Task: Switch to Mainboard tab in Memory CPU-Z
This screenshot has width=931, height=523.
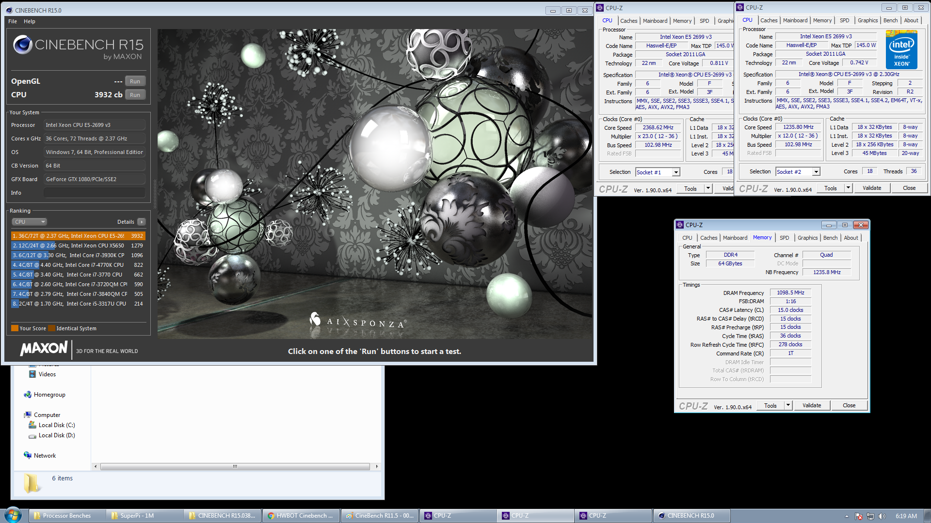Action: pyautogui.click(x=735, y=238)
